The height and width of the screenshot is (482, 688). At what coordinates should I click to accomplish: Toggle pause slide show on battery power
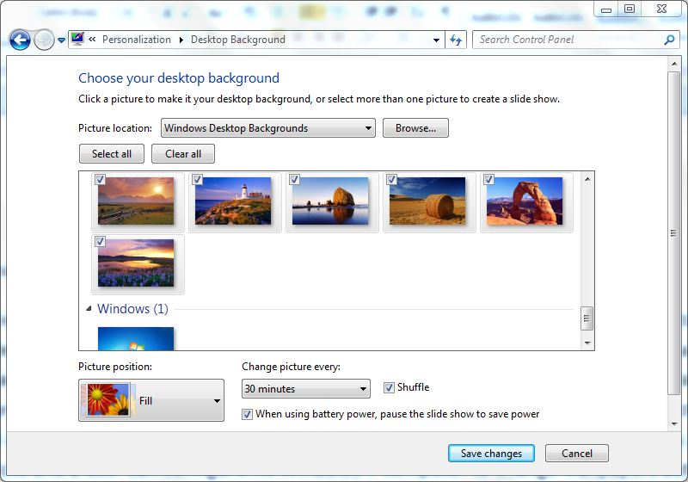tap(248, 414)
